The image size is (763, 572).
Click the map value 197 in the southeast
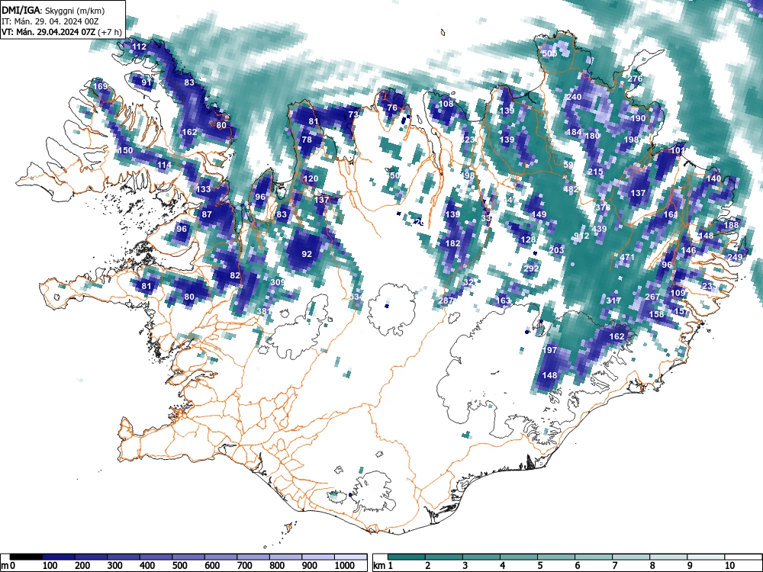(x=549, y=350)
